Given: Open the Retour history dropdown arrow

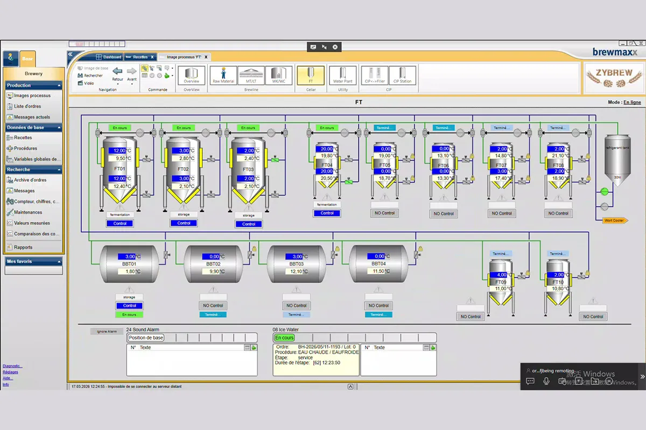Looking at the screenshot, I should (x=117, y=84).
